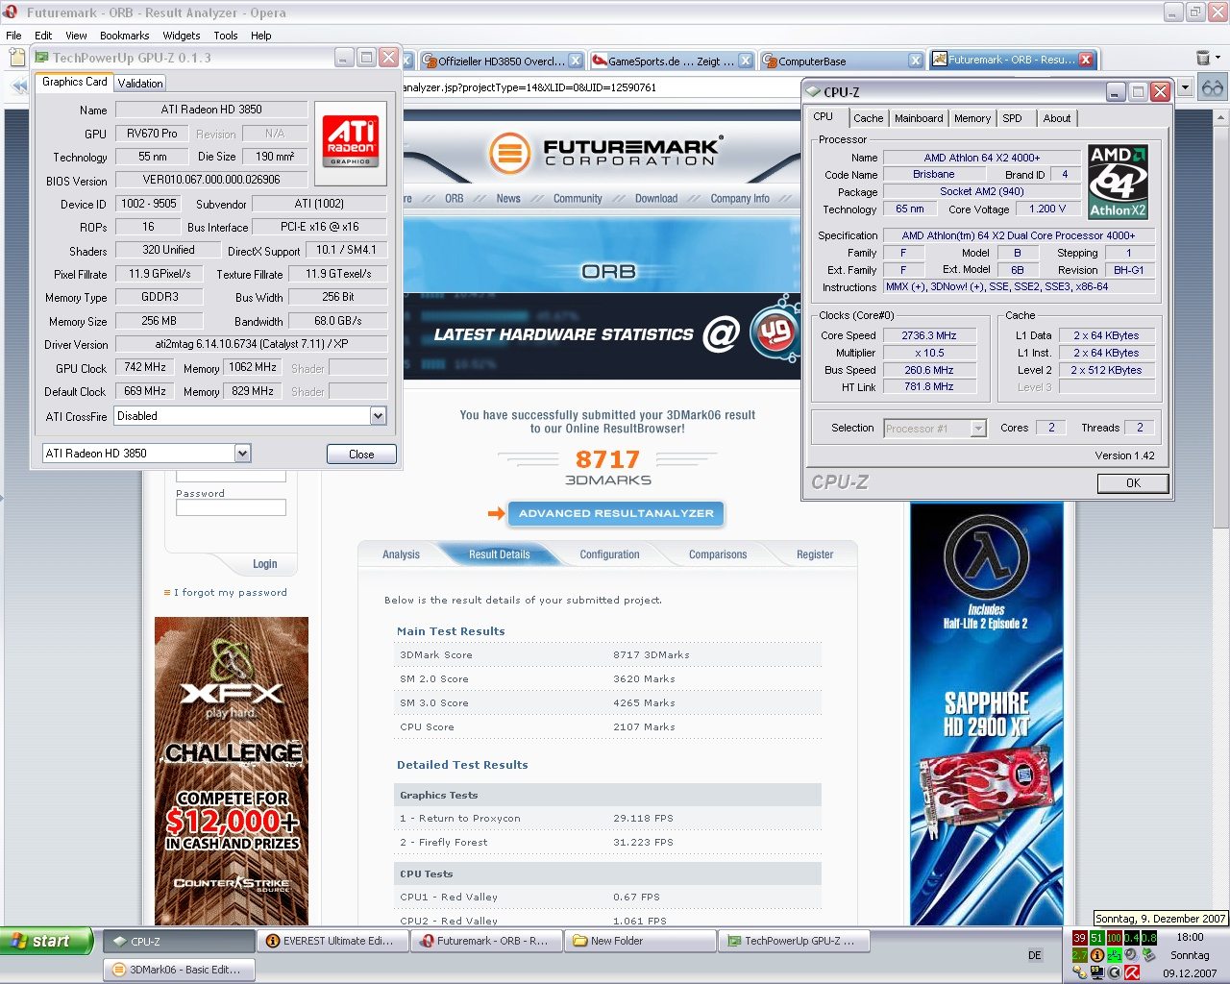
Task: Close the GameSports.de tab
Action: (746, 61)
